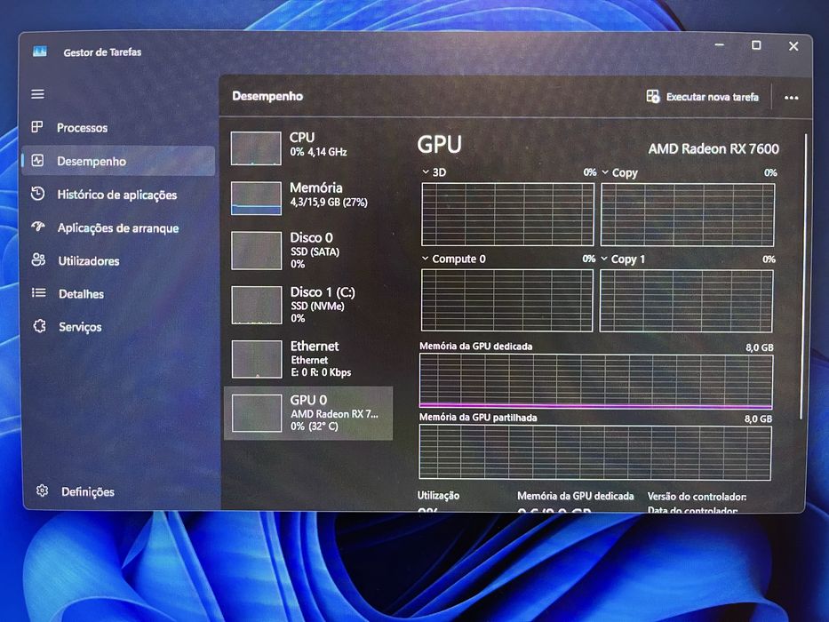This screenshot has height=622, width=829.
Task: Open Aplicações de arranque page
Action: [x=118, y=228]
